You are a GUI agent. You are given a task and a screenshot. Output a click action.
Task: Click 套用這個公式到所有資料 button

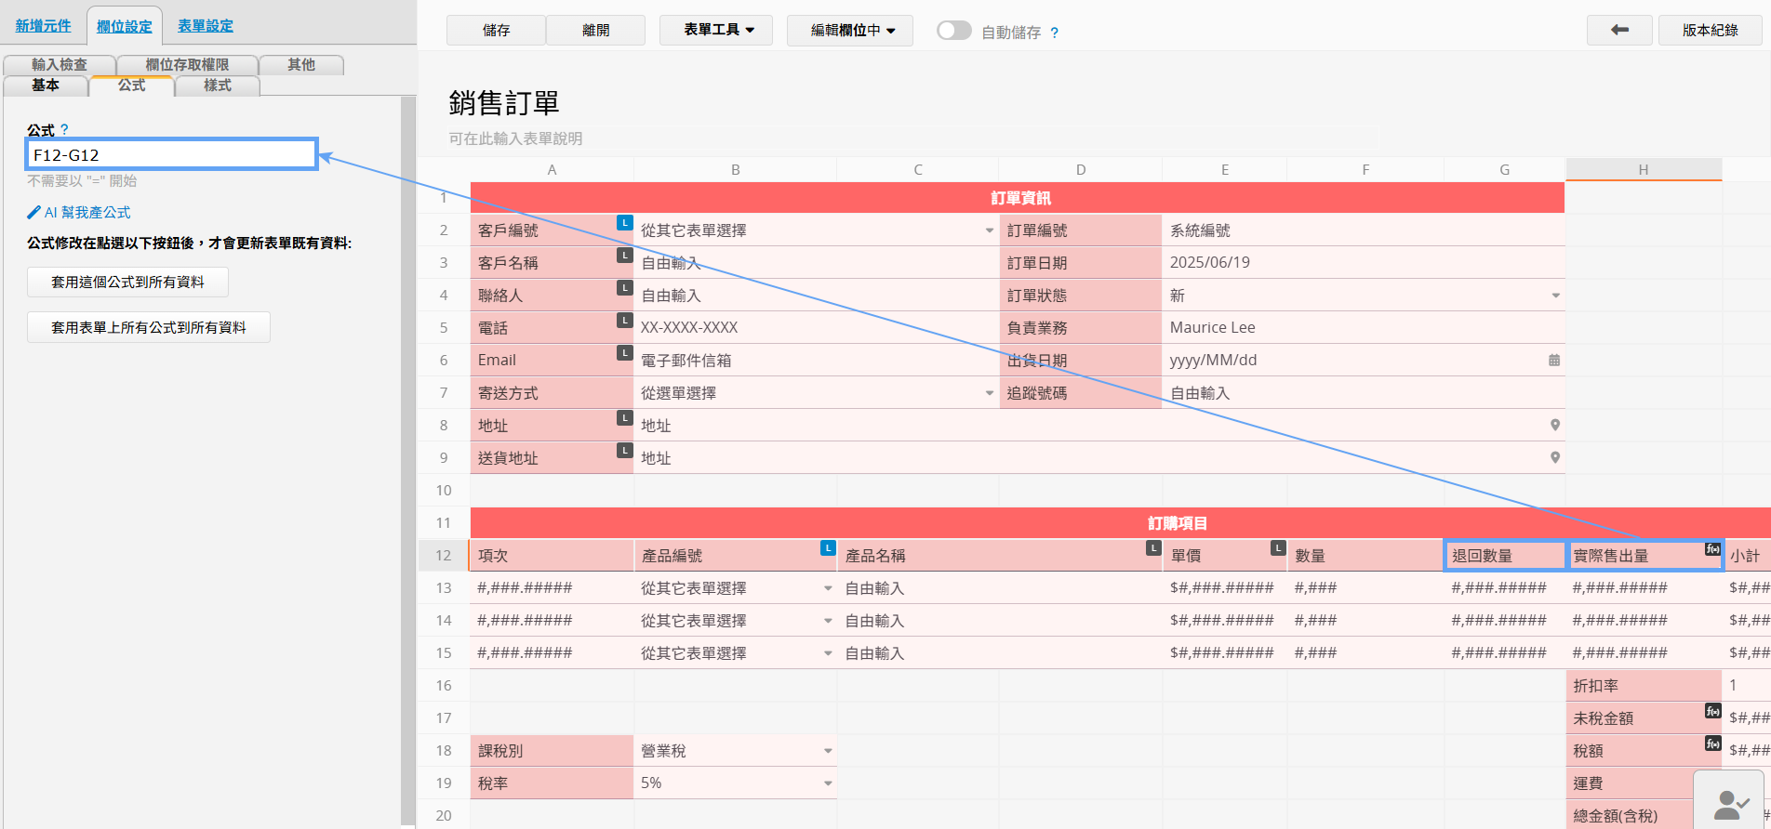click(x=127, y=282)
